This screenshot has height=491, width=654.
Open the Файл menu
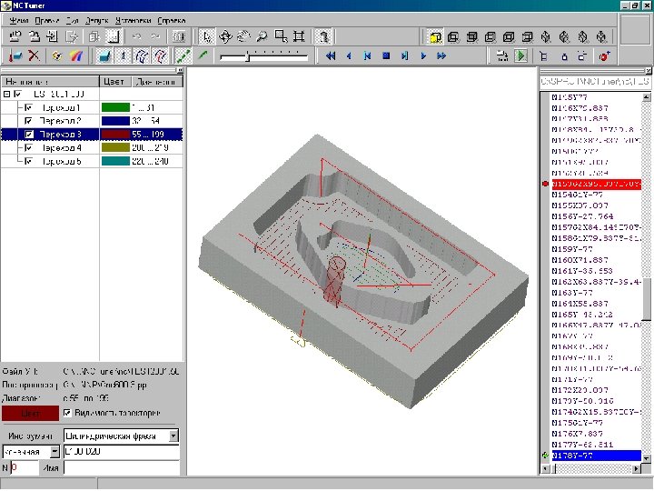[18, 20]
